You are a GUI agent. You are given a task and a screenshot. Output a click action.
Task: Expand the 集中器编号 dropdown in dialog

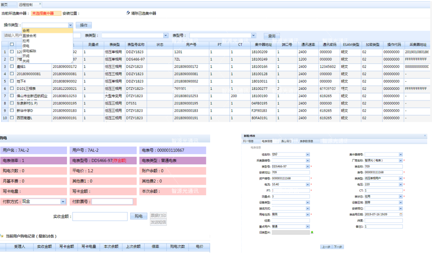(400, 155)
